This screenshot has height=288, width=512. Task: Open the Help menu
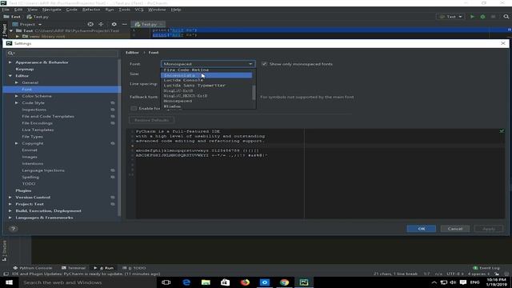[x=176, y=10]
